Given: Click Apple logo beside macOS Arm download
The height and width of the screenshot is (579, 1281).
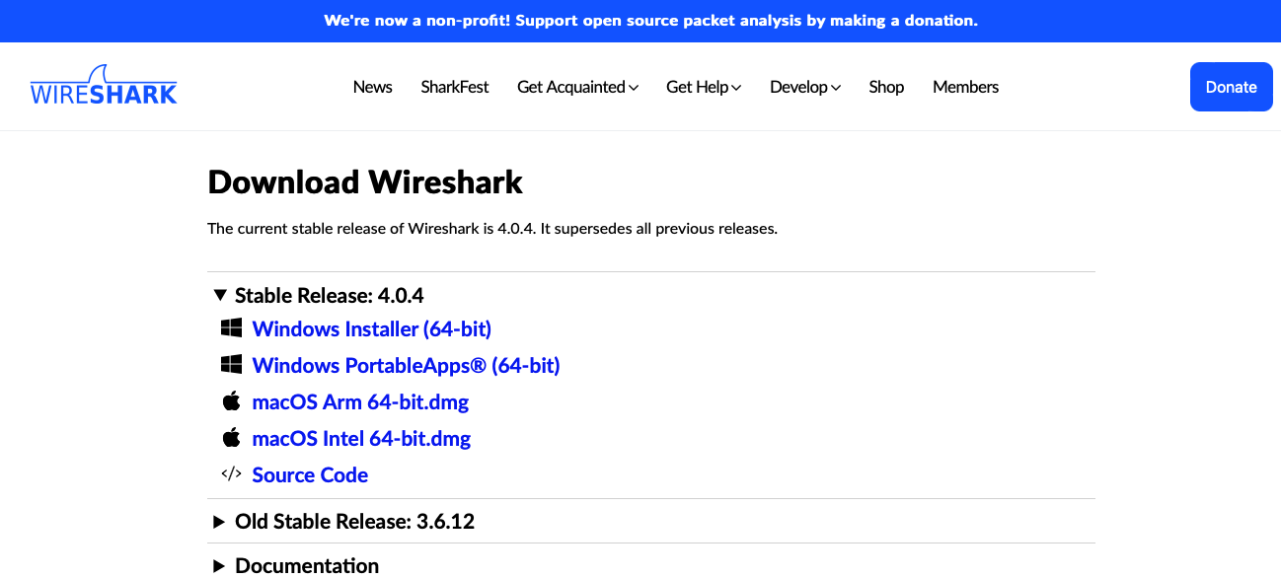Looking at the screenshot, I should point(231,401).
